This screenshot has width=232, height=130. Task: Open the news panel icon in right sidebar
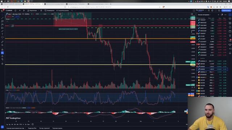[x=230, y=23]
